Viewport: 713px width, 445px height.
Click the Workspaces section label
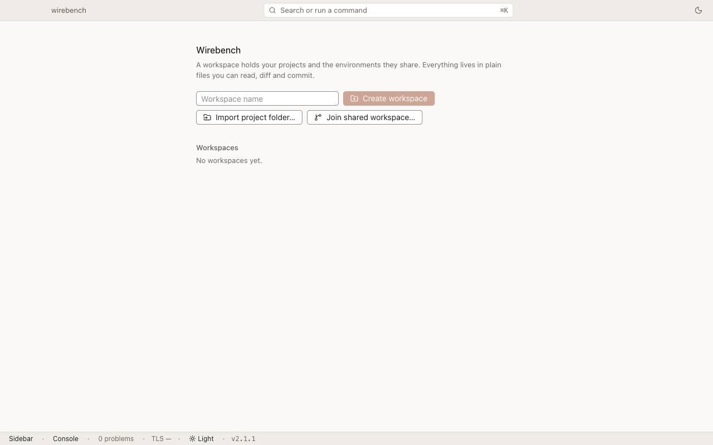tap(217, 147)
